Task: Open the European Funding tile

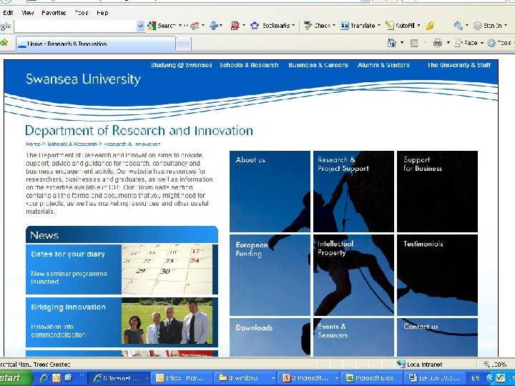Action: pyautogui.click(x=270, y=275)
